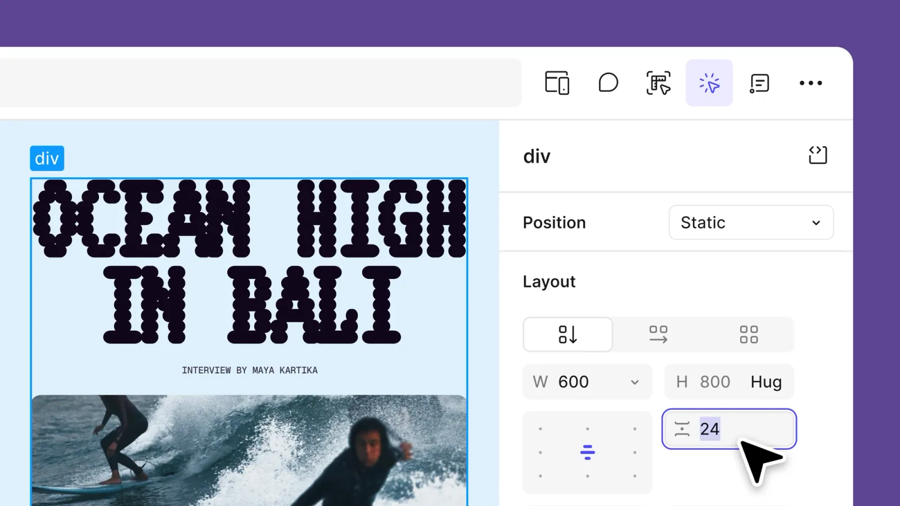Click the blue div label tag
This screenshot has height=506, width=900.
point(47,159)
